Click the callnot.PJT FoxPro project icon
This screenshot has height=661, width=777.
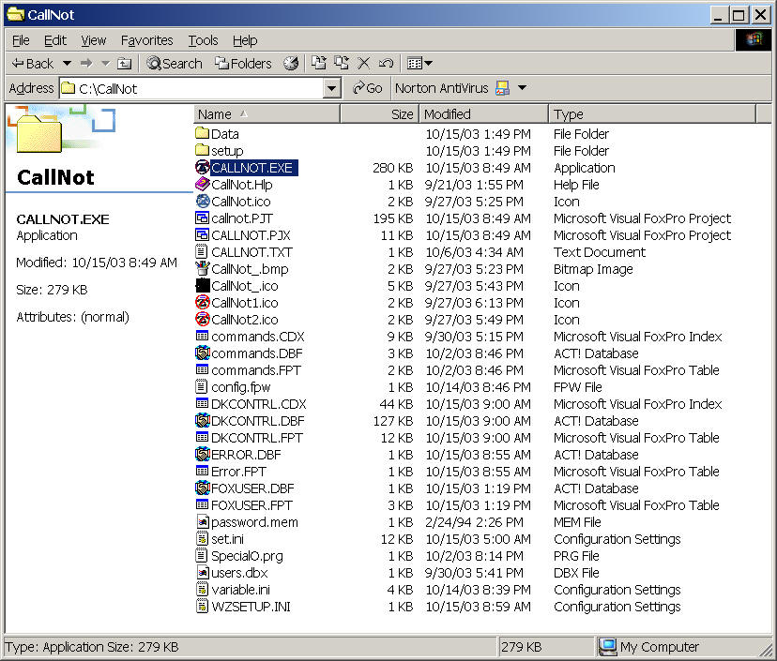(x=202, y=218)
